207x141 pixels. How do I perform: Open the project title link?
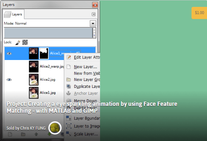click(x=92, y=107)
